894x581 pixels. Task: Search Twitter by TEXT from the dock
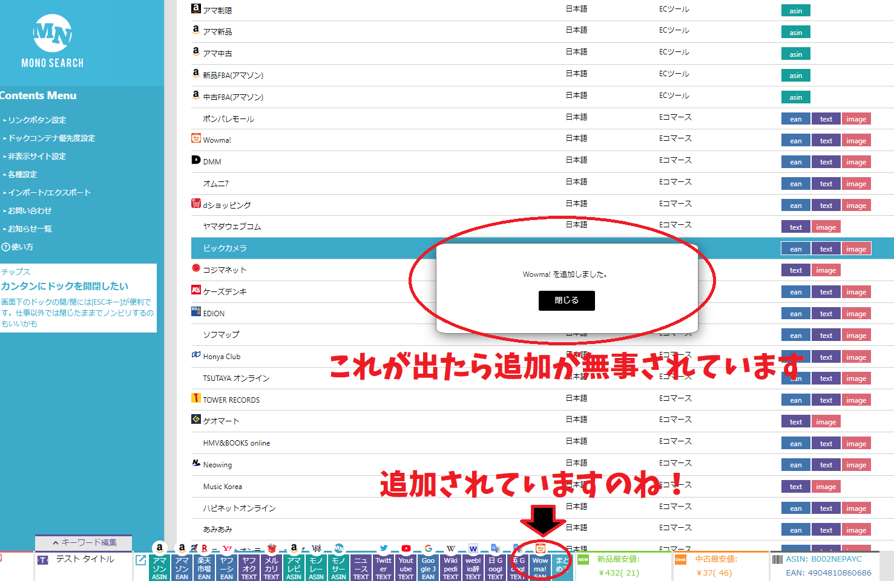point(383,568)
